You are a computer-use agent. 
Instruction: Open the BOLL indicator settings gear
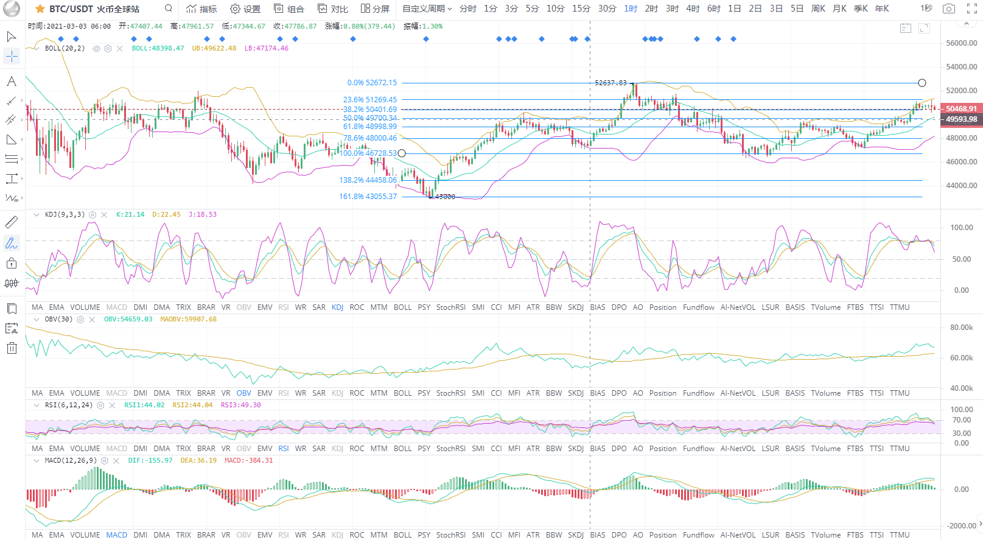tap(108, 49)
